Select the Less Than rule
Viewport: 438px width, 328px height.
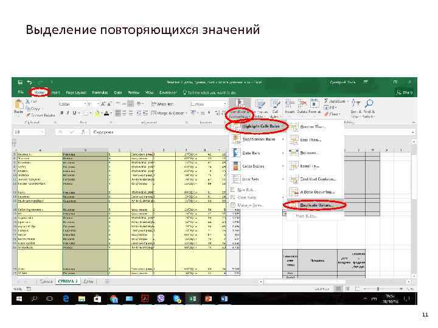(x=315, y=140)
